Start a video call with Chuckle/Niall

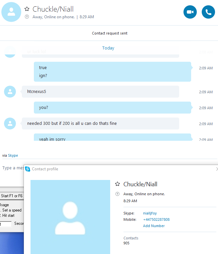[190, 12]
